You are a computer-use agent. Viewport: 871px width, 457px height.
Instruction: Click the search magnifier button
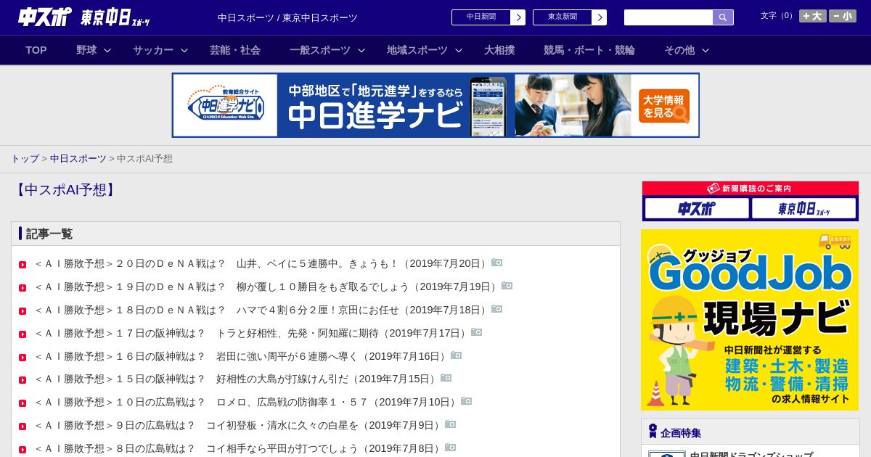(x=723, y=17)
